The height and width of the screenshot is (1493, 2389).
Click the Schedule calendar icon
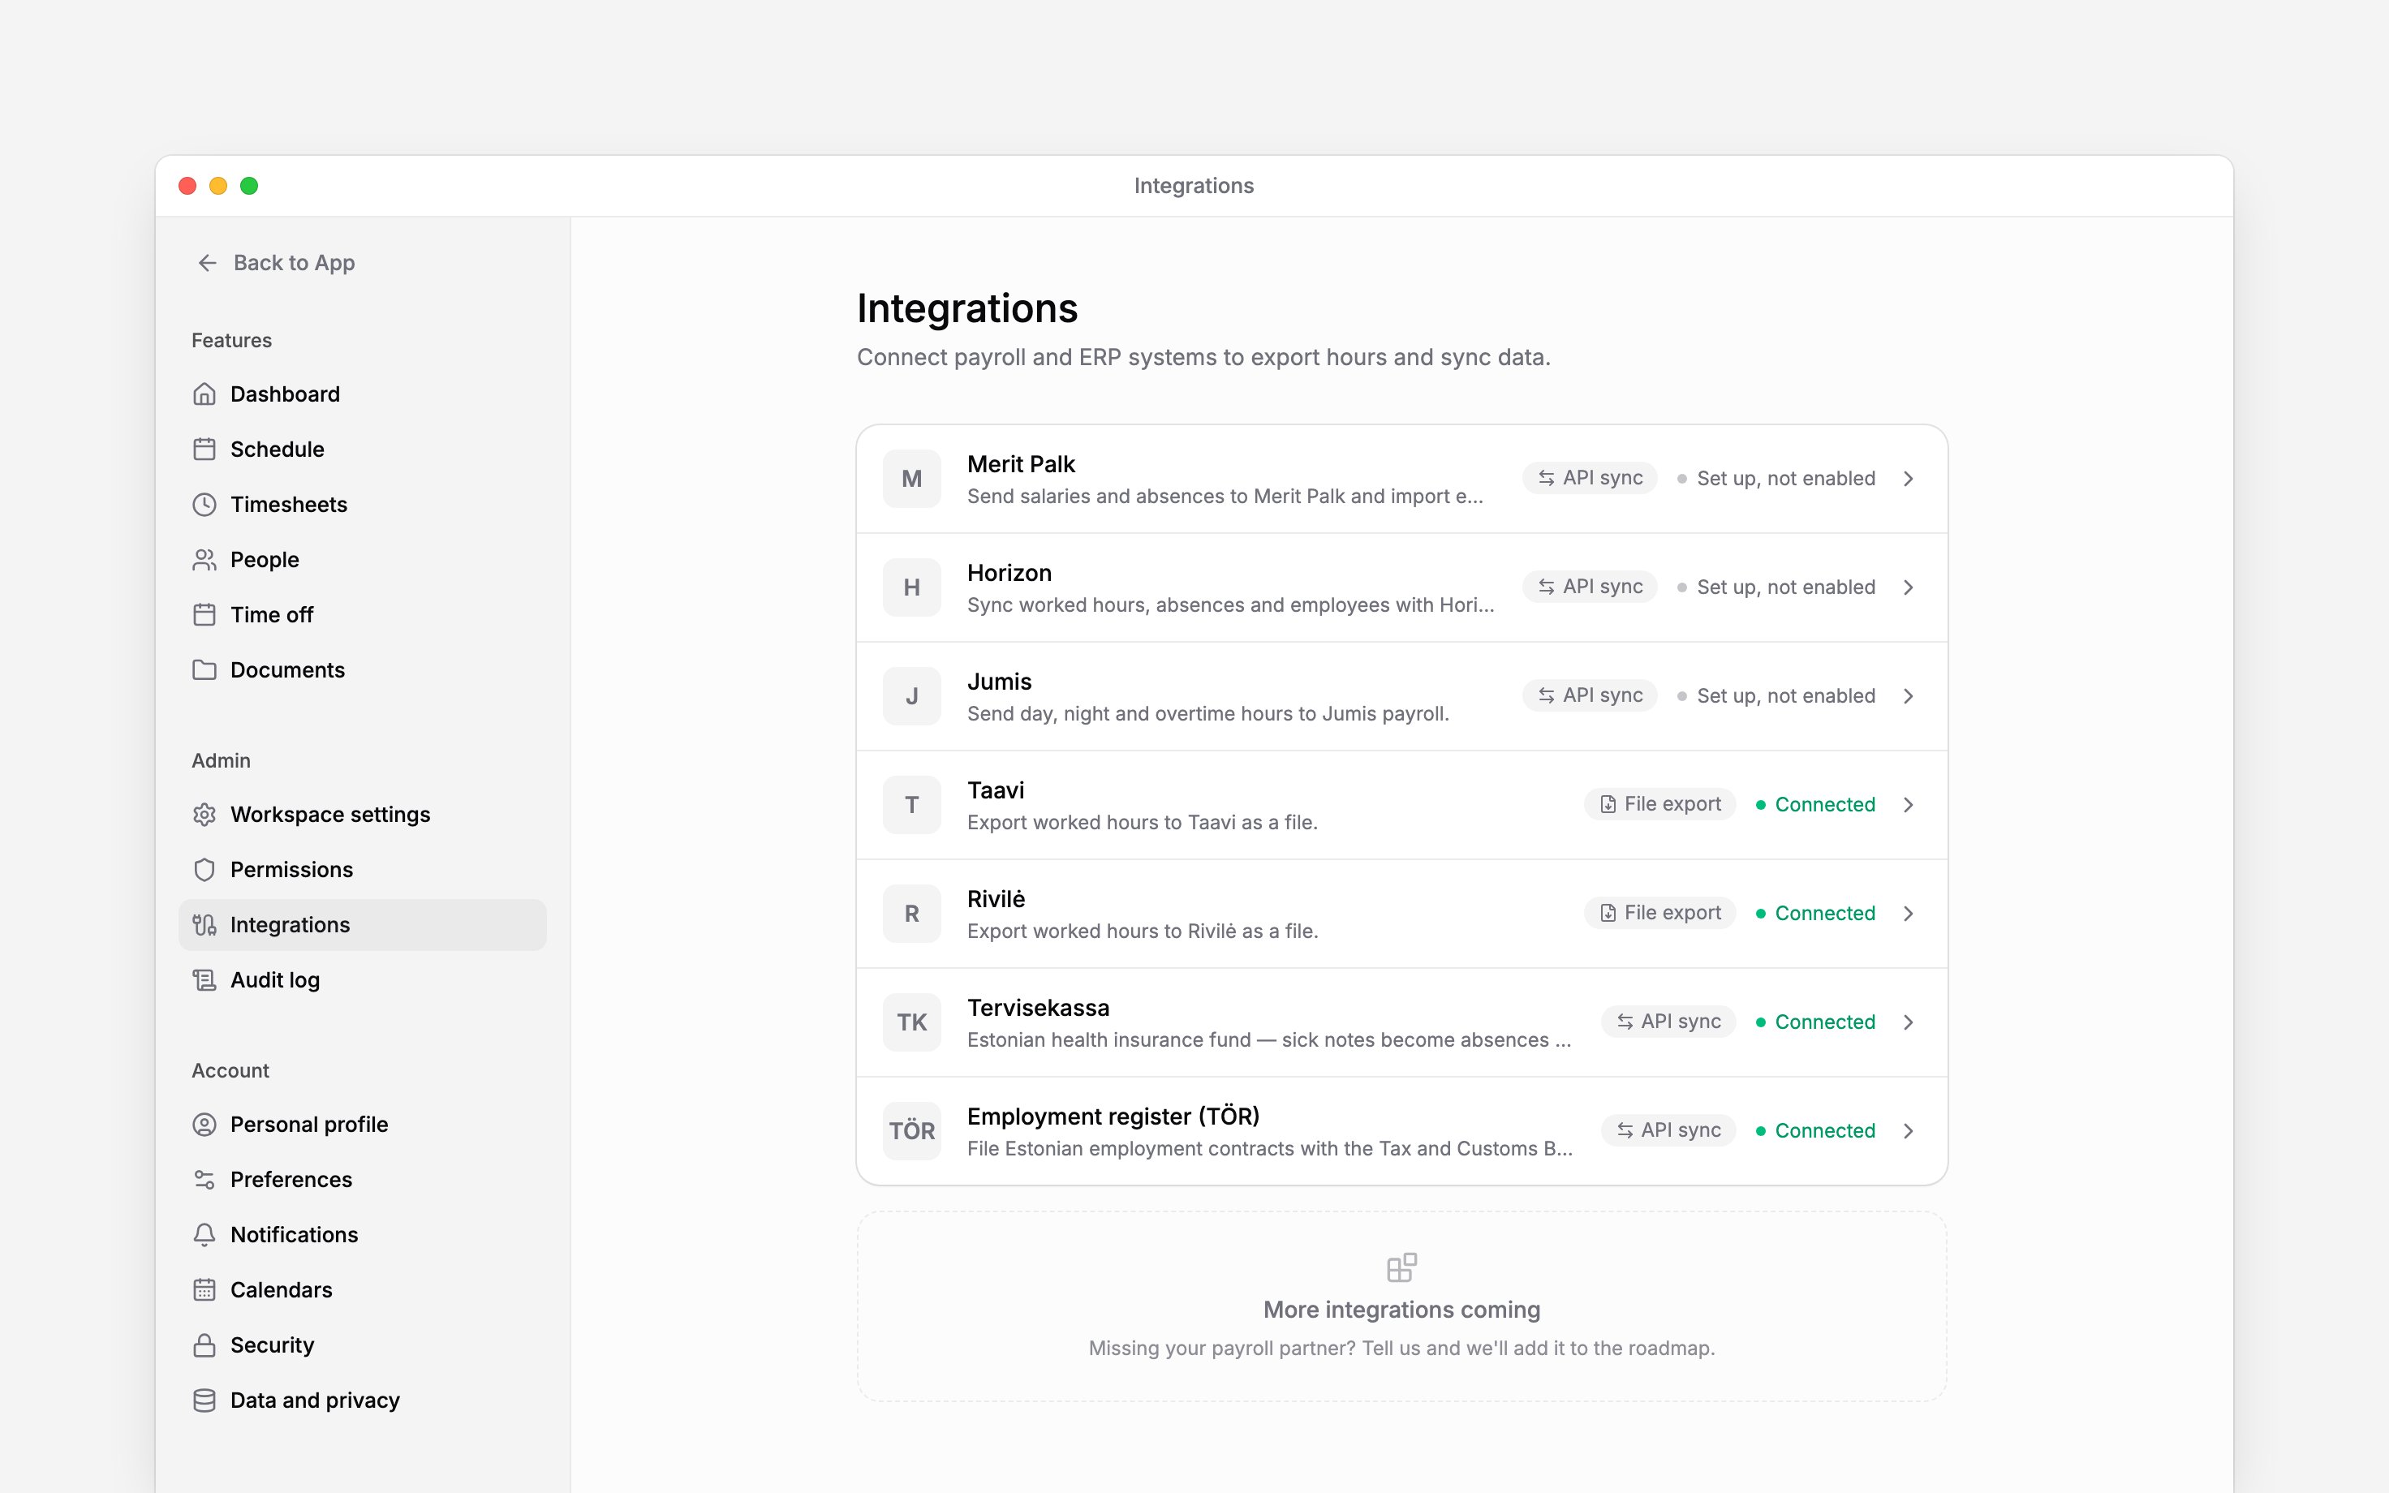click(204, 450)
